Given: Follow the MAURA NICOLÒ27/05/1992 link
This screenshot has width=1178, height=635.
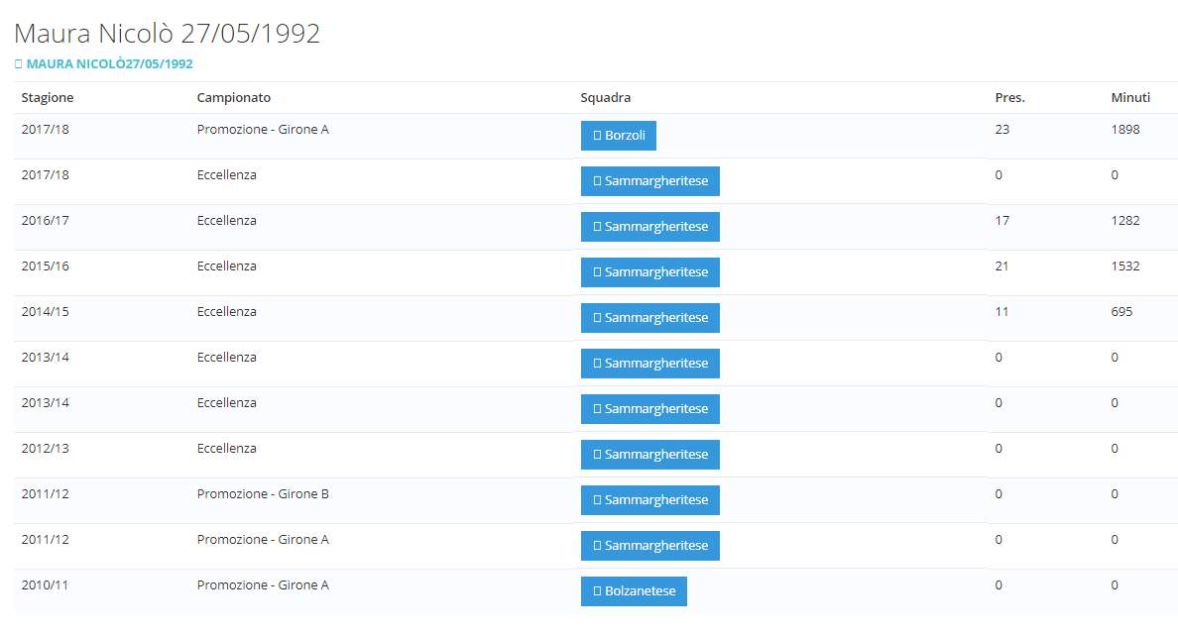Looking at the screenshot, I should pyautogui.click(x=109, y=63).
